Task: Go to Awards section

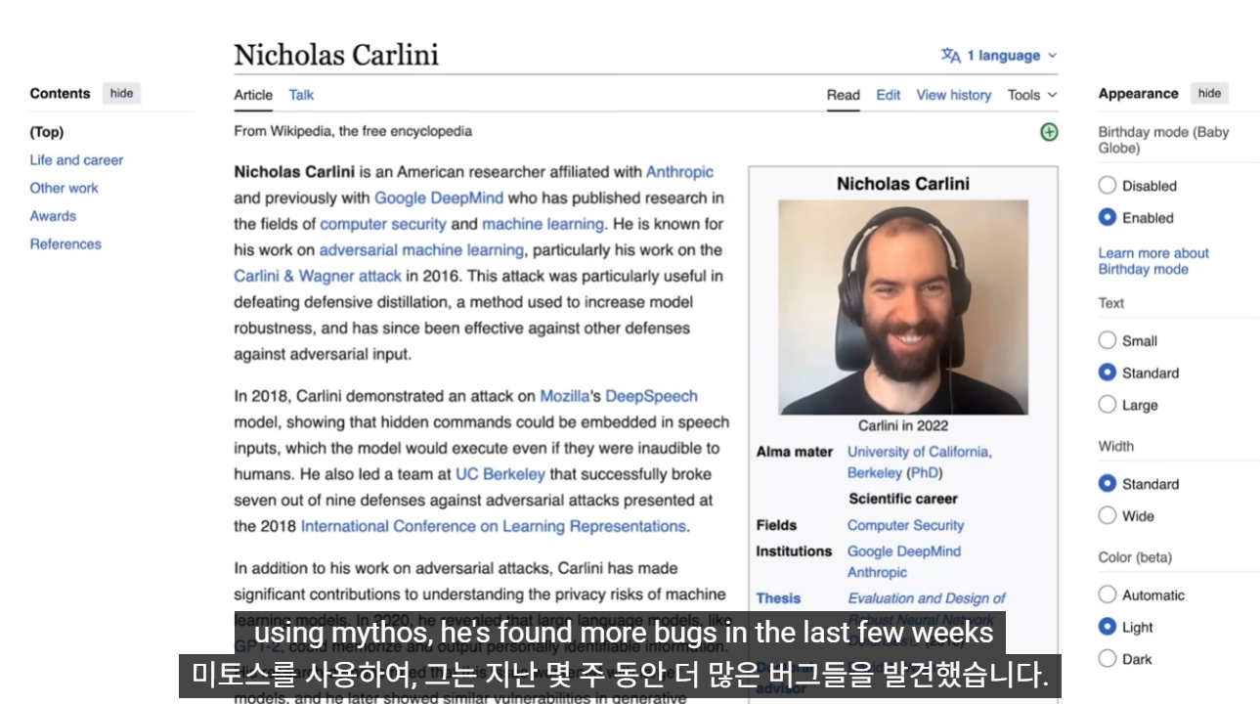Action: pos(53,216)
